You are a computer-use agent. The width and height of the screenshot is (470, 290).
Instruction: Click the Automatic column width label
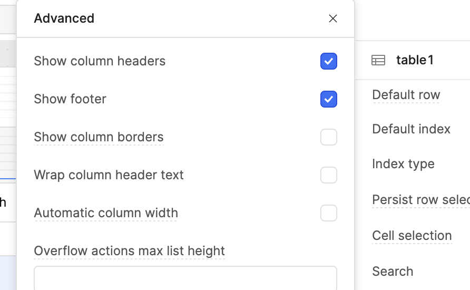106,213
